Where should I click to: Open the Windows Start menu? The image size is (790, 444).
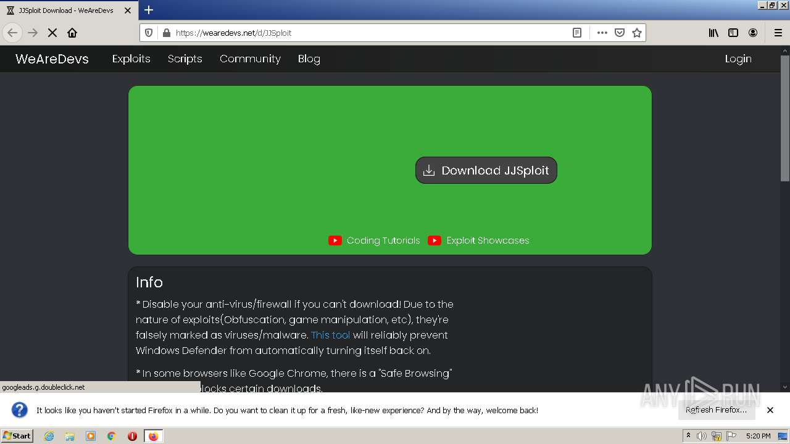pos(17,435)
